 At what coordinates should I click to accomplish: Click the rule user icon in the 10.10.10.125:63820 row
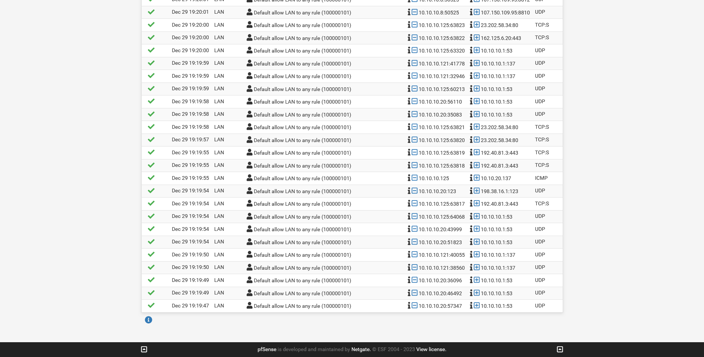coord(249,140)
